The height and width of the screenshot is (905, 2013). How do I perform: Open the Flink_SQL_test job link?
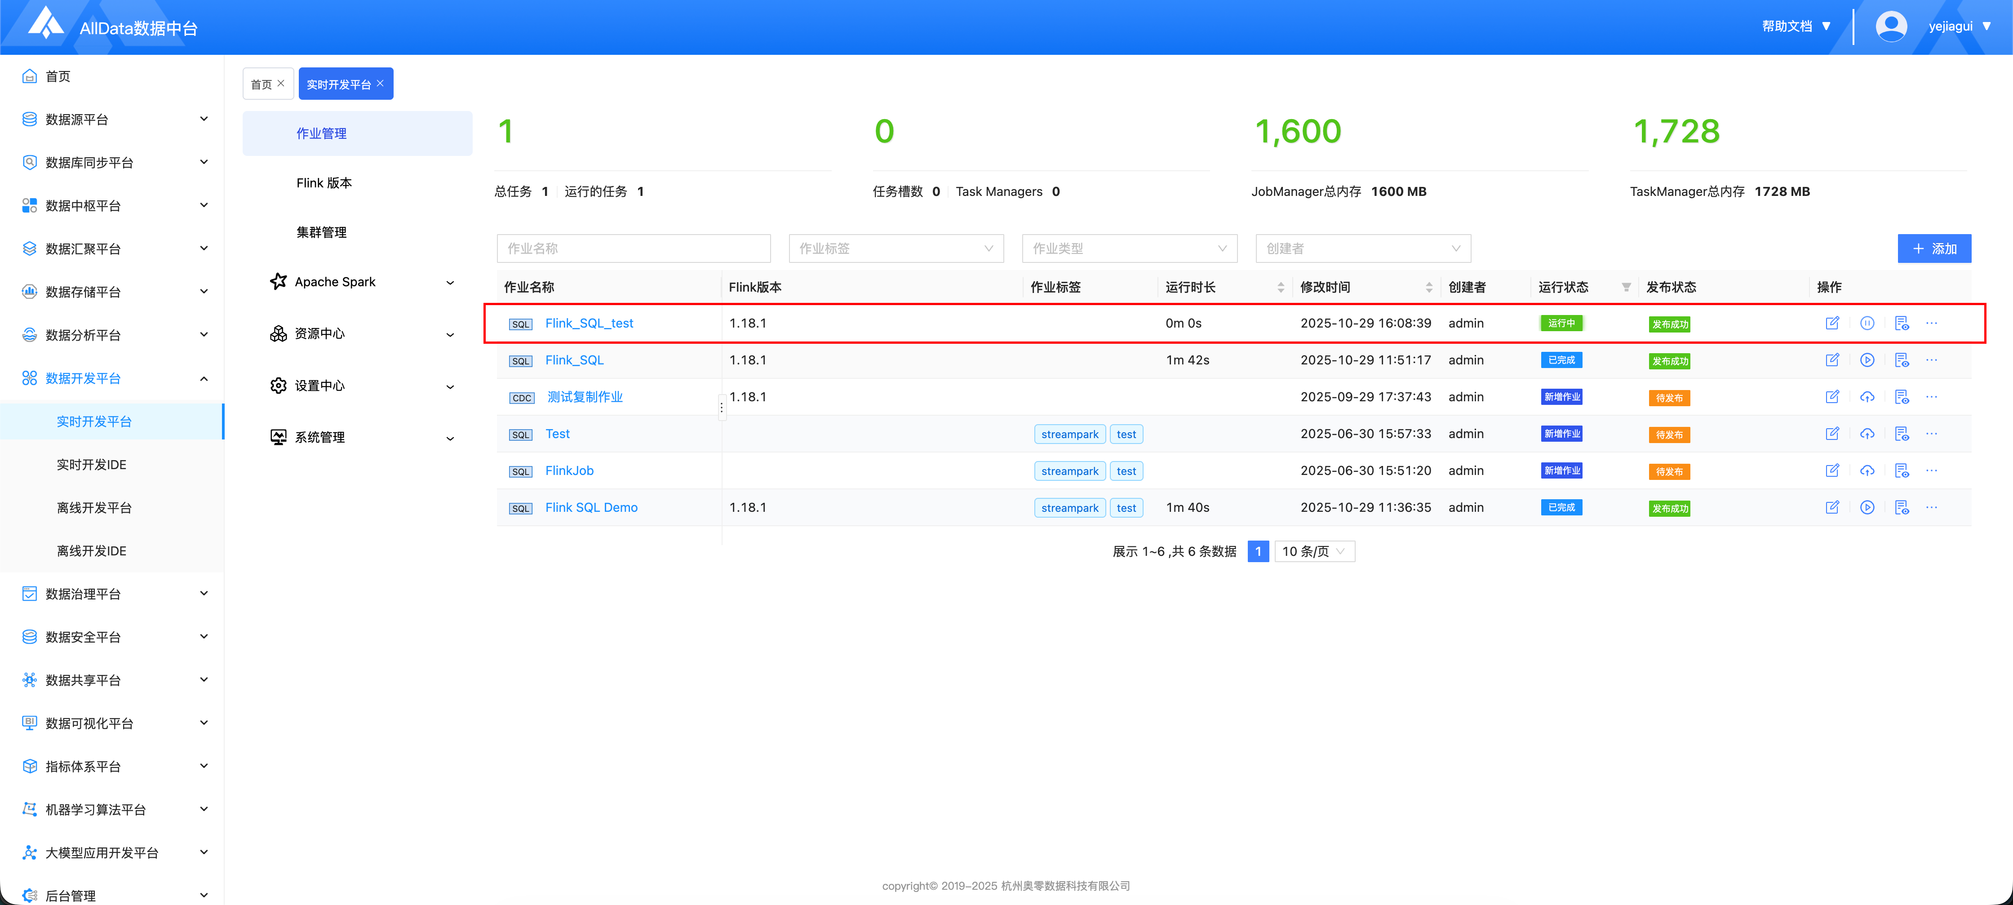(589, 323)
